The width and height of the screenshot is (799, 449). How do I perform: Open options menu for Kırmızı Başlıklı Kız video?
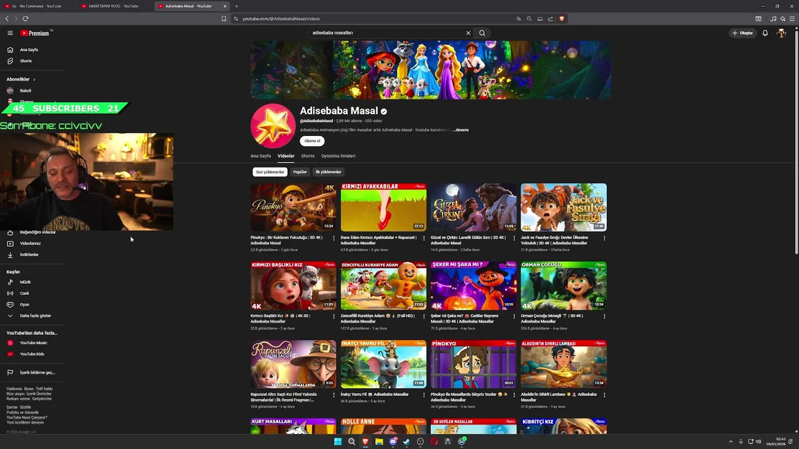[333, 316]
